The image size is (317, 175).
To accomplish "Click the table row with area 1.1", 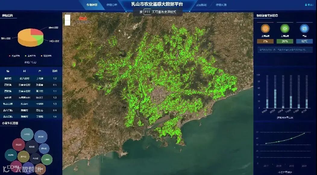I will point(31,91).
